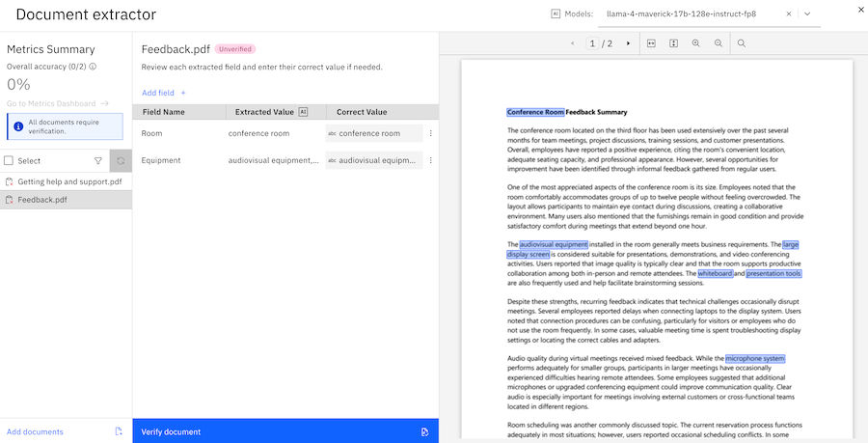Image resolution: width=868 pixels, height=443 pixels.
Task: Click the page number input box
Action: 592,43
